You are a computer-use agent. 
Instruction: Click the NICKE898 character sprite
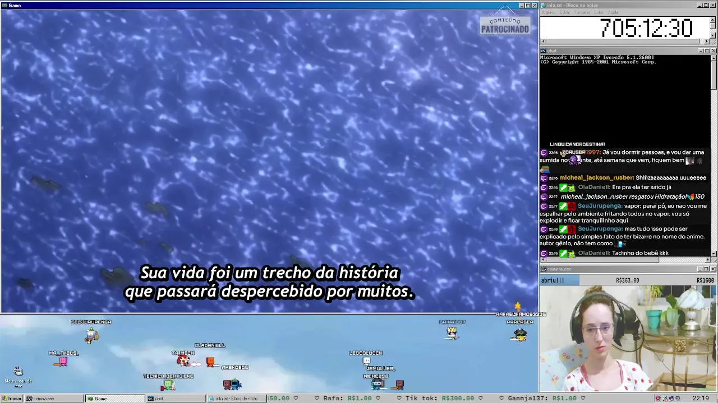click(378, 384)
